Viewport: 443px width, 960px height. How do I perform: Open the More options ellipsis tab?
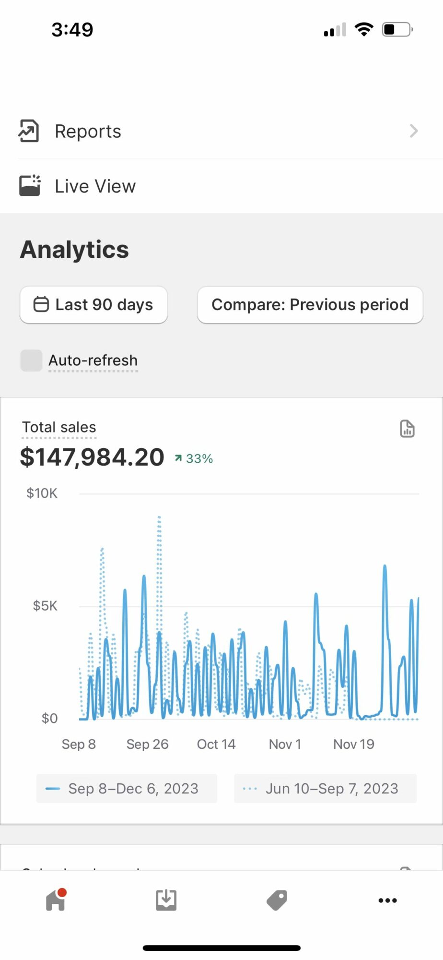coord(387,900)
